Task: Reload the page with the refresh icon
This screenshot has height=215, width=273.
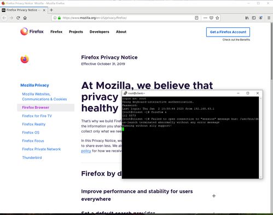Action: (x=18, y=18)
